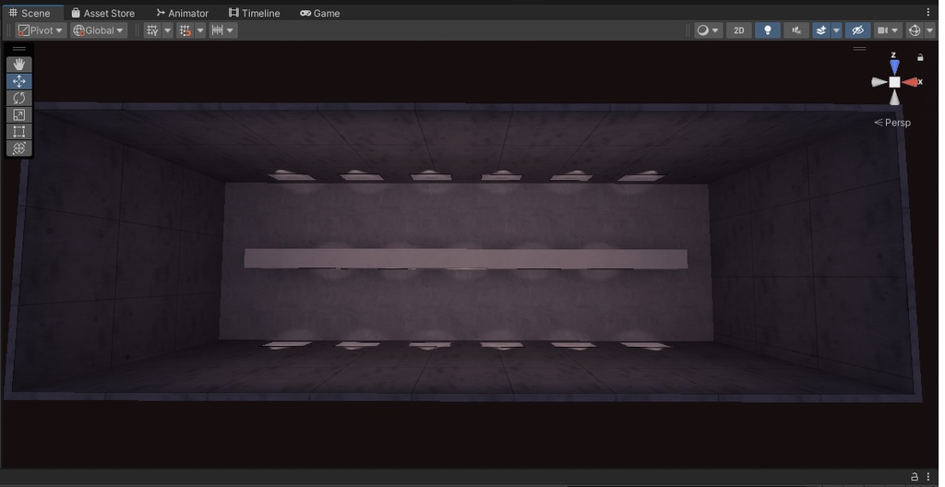Image resolution: width=945 pixels, height=487 pixels.
Task: Toggle grid snapping magnet icon
Action: click(x=185, y=30)
